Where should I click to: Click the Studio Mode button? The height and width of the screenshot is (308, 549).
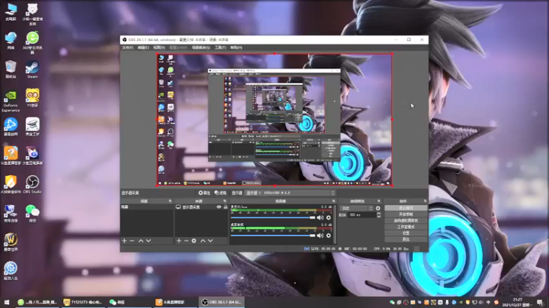click(x=406, y=227)
